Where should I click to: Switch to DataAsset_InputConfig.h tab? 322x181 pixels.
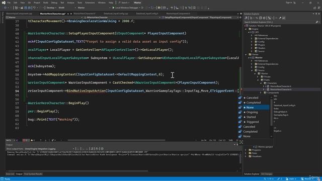pos(147,14)
